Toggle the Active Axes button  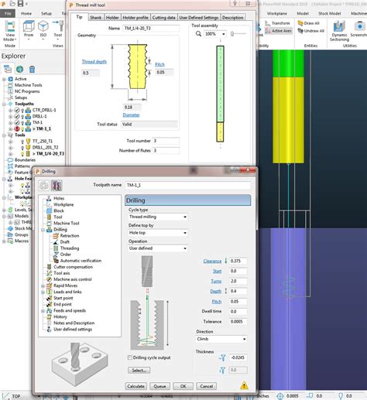pyautogui.click(x=279, y=31)
